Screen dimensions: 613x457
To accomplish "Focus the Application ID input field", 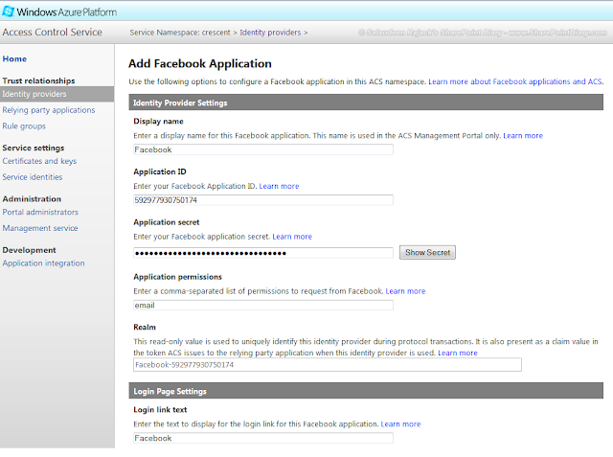I will (x=263, y=200).
